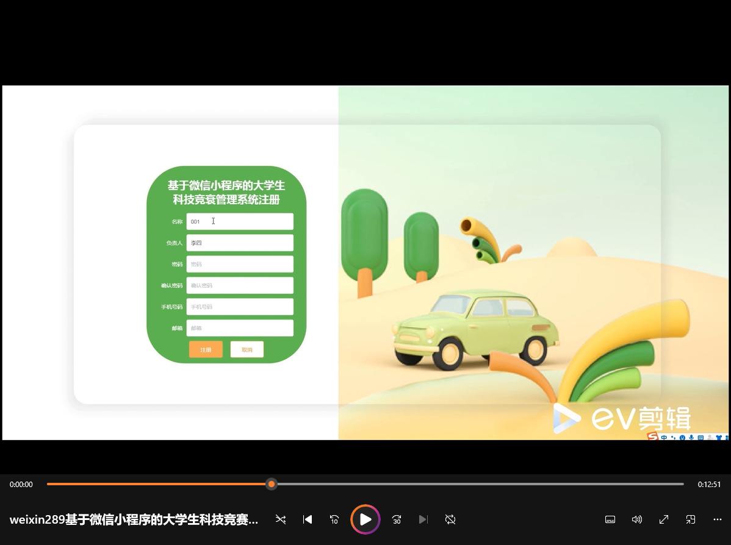Image resolution: width=731 pixels, height=545 pixels.
Task: Click the 确认密码 input field
Action: click(240, 285)
